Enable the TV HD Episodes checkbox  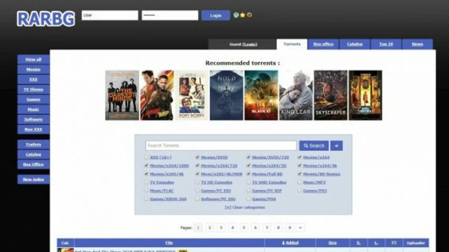point(197,182)
